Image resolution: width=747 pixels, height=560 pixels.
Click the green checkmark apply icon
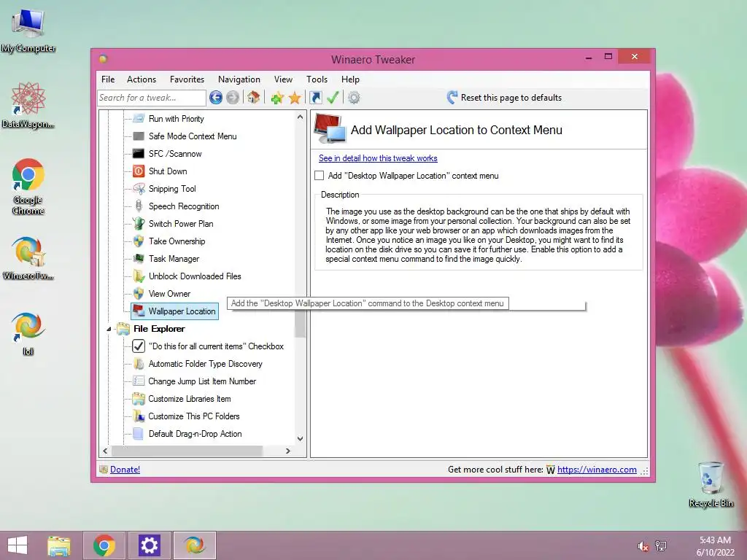[x=333, y=98]
